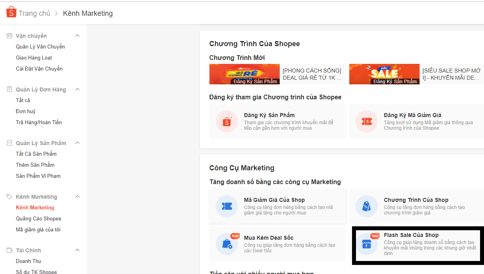The image size is (484, 274).
Task: Collapse the Quản Lý Sản Phẩm section
Action: click(x=77, y=143)
